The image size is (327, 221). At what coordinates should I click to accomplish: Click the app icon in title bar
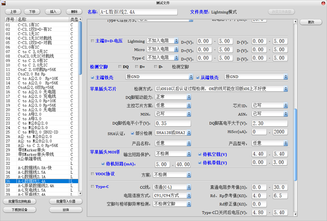[4, 4]
